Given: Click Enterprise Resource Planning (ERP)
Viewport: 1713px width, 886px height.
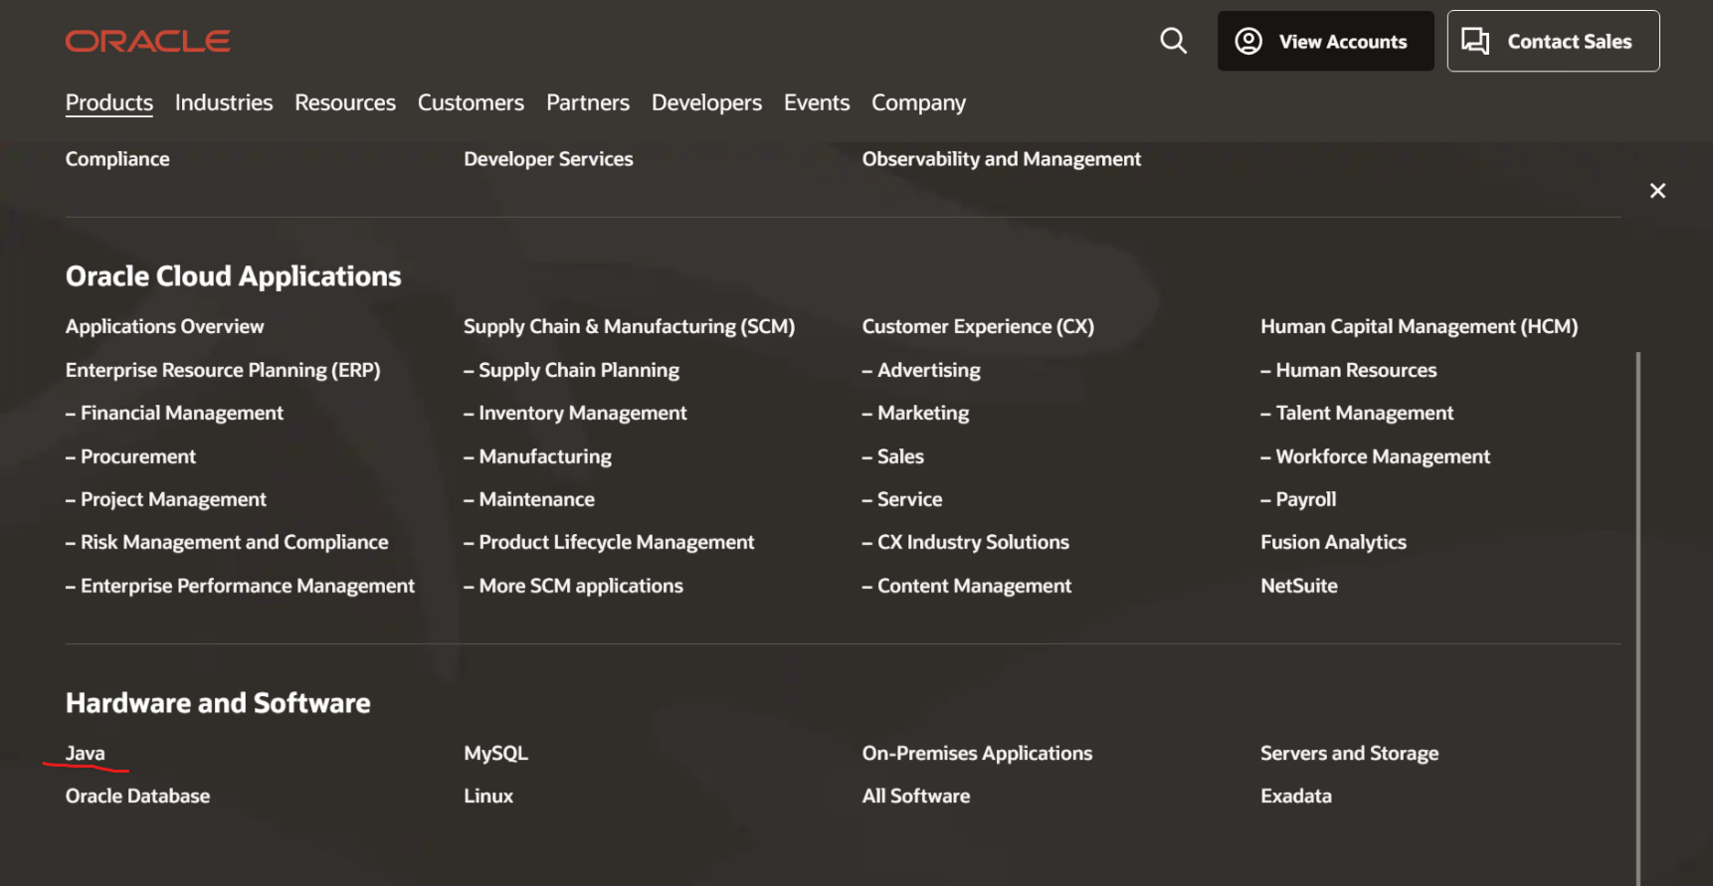Looking at the screenshot, I should (x=223, y=370).
